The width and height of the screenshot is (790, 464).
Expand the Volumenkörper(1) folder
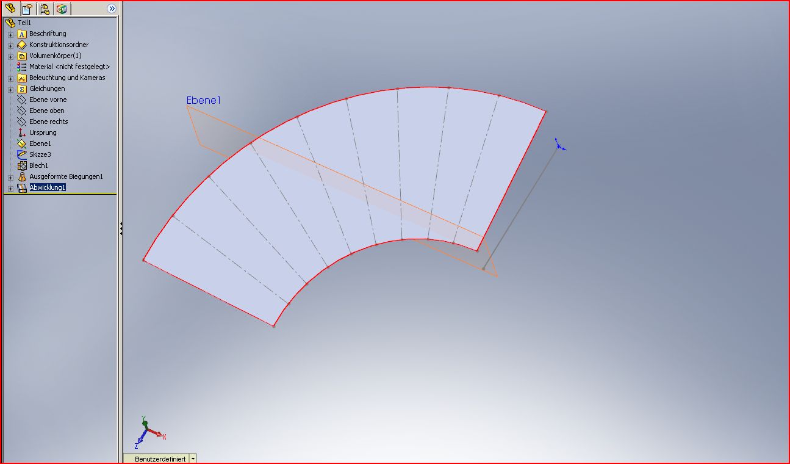point(10,56)
